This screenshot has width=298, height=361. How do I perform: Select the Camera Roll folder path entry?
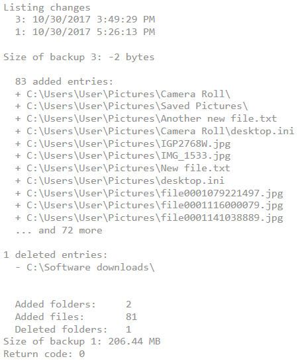[123, 94]
